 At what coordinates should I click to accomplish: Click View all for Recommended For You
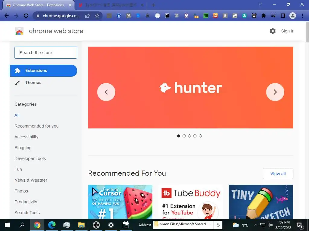pos(278,174)
